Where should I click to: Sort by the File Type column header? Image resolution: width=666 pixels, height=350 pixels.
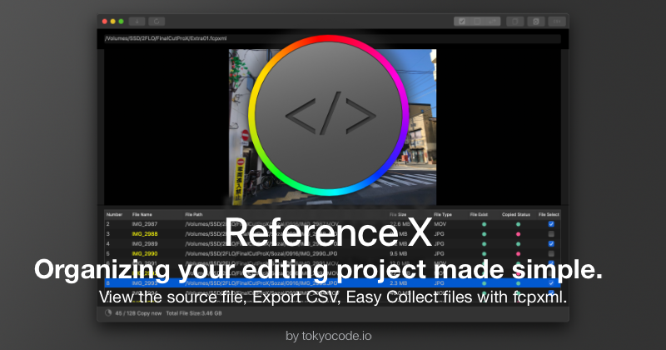pyautogui.click(x=443, y=214)
